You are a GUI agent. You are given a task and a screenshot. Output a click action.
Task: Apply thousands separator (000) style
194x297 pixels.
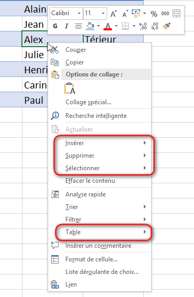coord(165,14)
